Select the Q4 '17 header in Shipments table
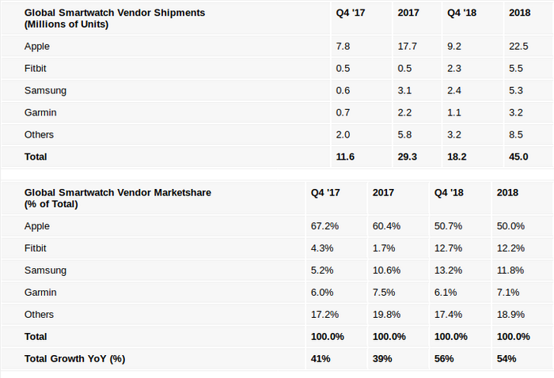 tap(350, 13)
